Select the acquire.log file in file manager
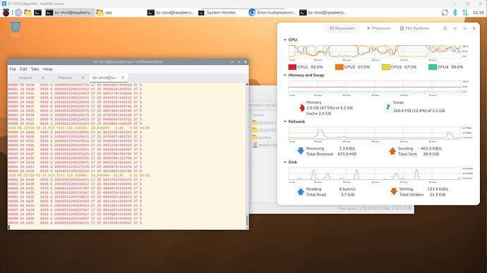This screenshot has height=273, width=487. click(264, 145)
